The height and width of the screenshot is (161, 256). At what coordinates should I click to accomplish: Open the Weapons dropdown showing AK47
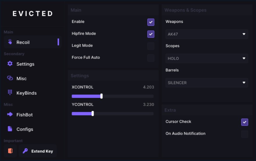pos(207,34)
